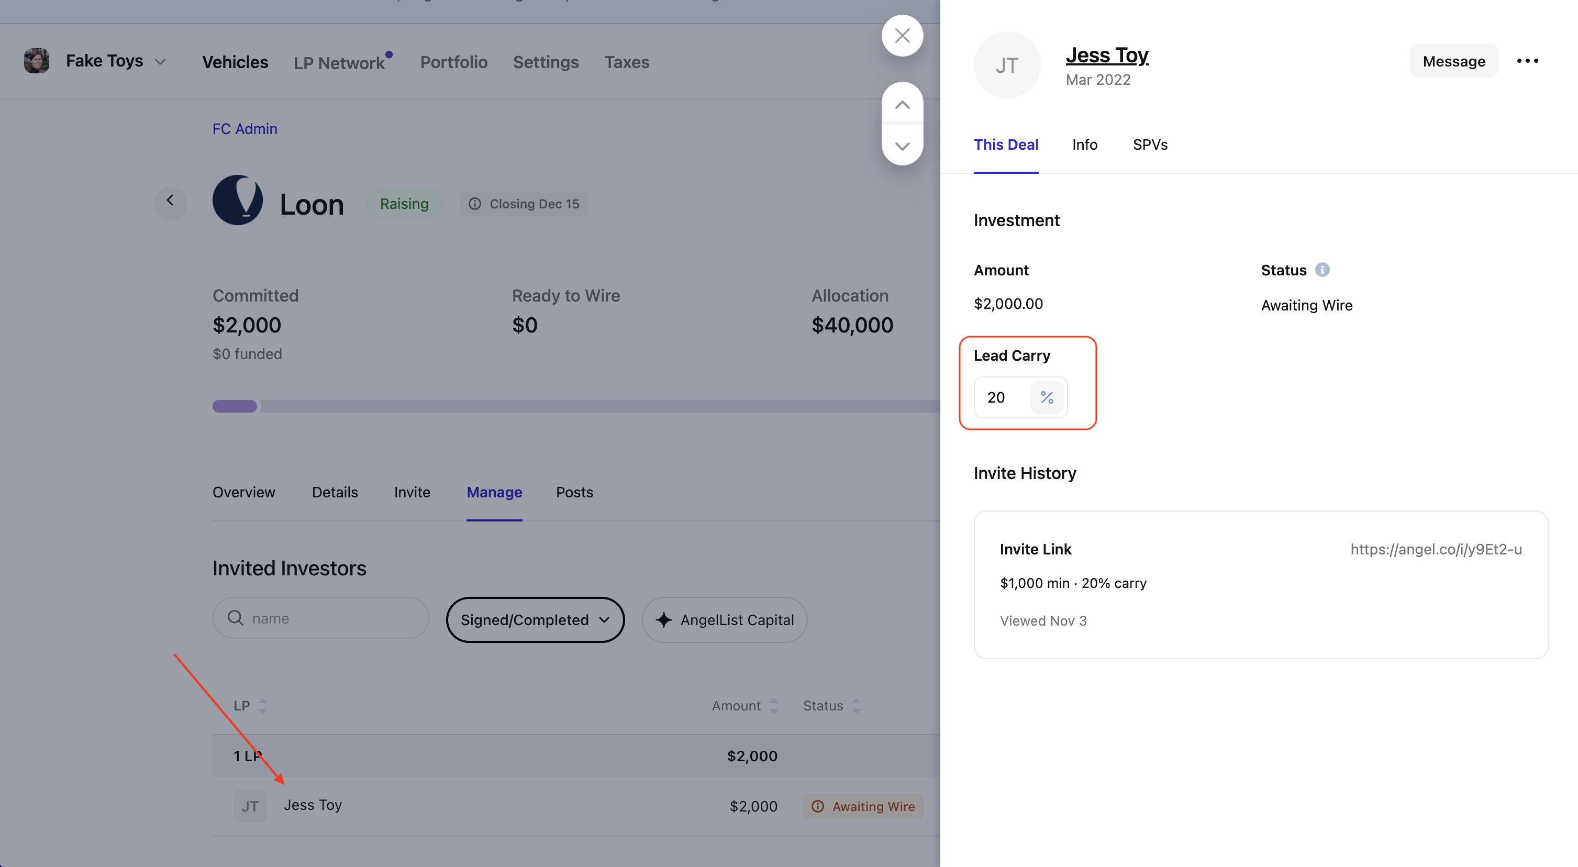Image resolution: width=1578 pixels, height=867 pixels.
Task: Click the angel.co invite link URL
Action: point(1435,549)
